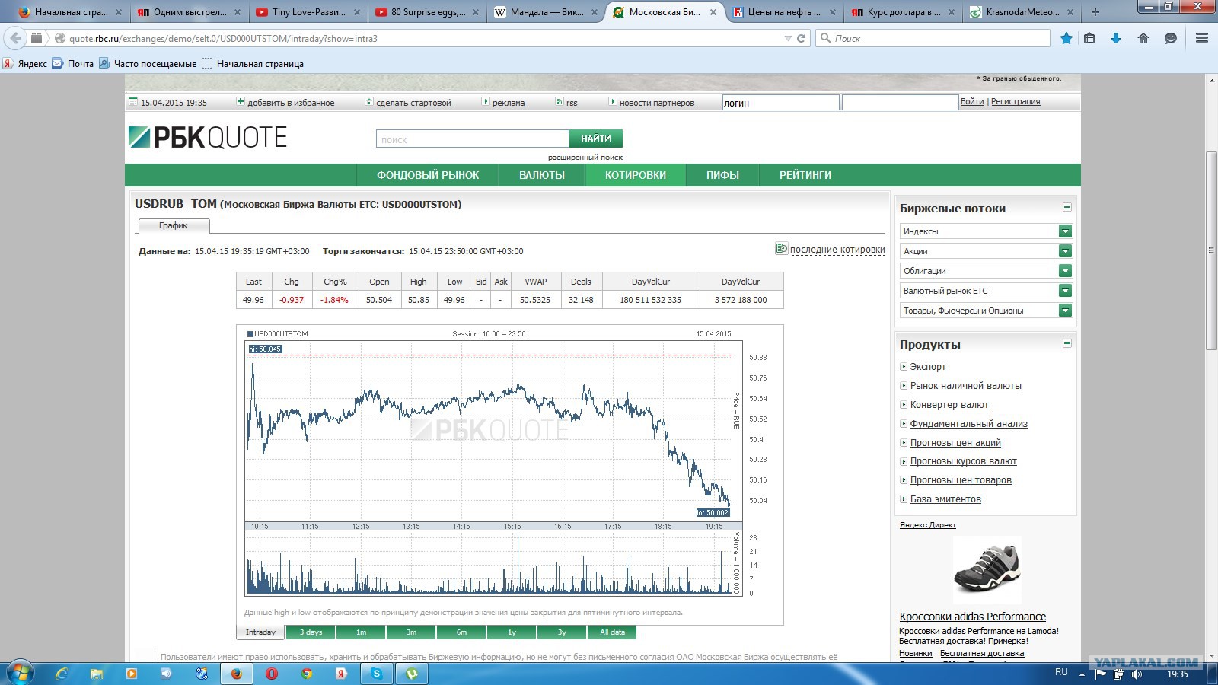Open Skype from the taskbar
The height and width of the screenshot is (685, 1218).
point(377,674)
